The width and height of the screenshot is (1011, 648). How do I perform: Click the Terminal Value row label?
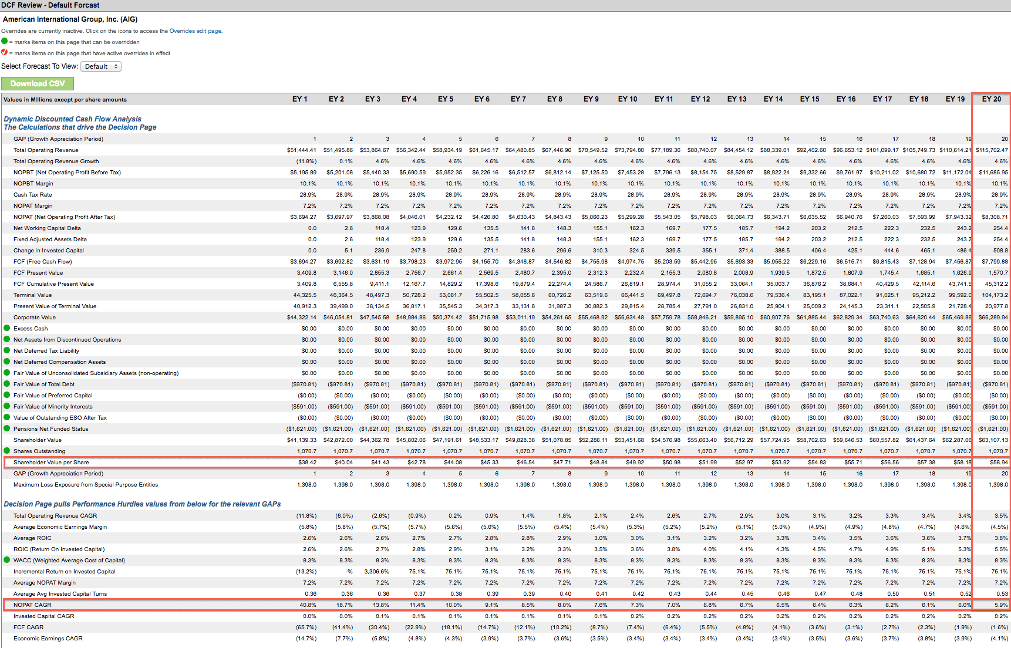33,295
